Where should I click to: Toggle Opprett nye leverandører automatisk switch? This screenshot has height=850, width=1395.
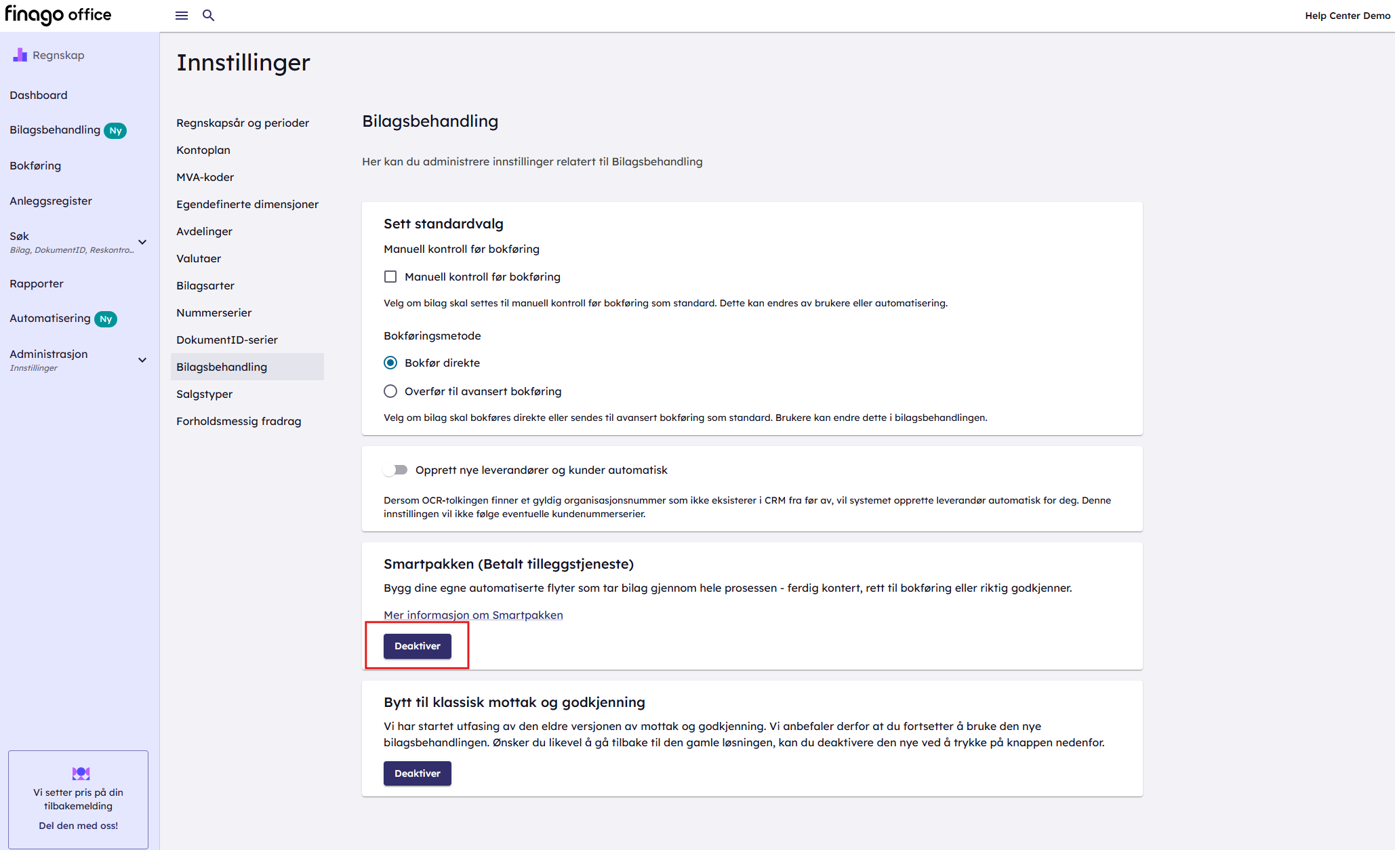click(x=395, y=470)
